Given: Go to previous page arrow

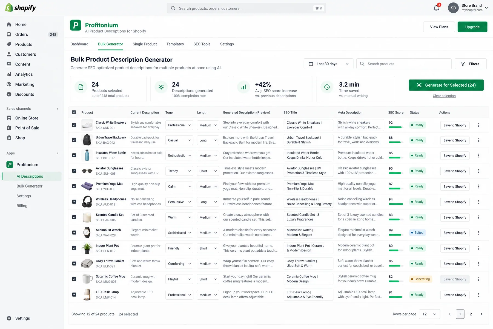Looking at the screenshot, I should point(449,314).
